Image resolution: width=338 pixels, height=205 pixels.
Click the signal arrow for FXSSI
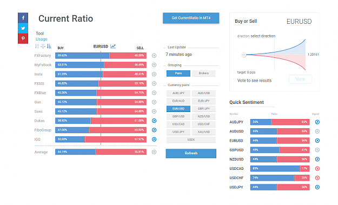click(154, 83)
